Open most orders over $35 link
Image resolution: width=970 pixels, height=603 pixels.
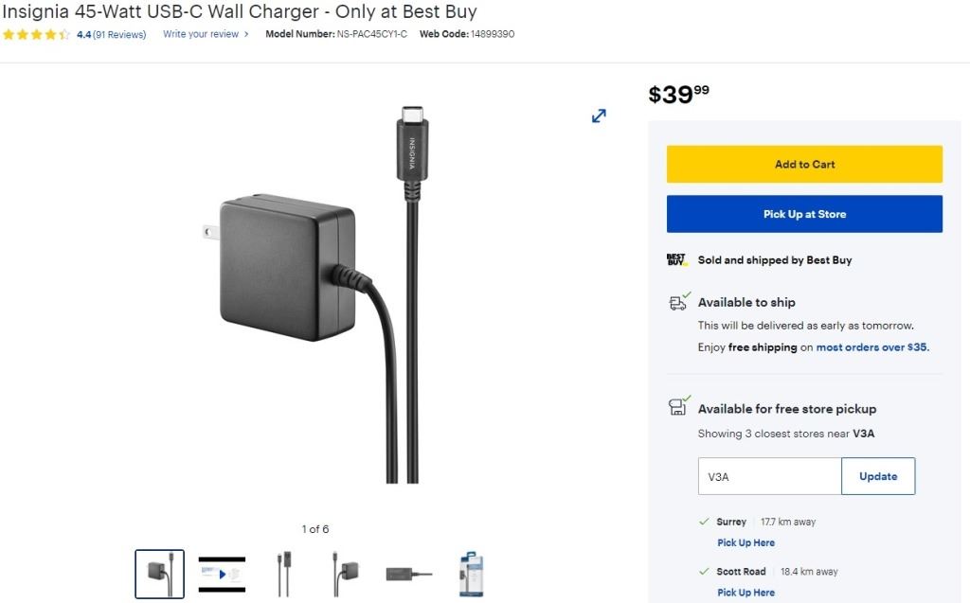point(872,347)
